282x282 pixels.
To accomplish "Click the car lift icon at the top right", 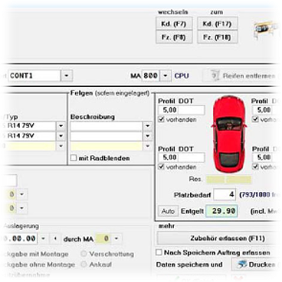I will [x=264, y=29].
